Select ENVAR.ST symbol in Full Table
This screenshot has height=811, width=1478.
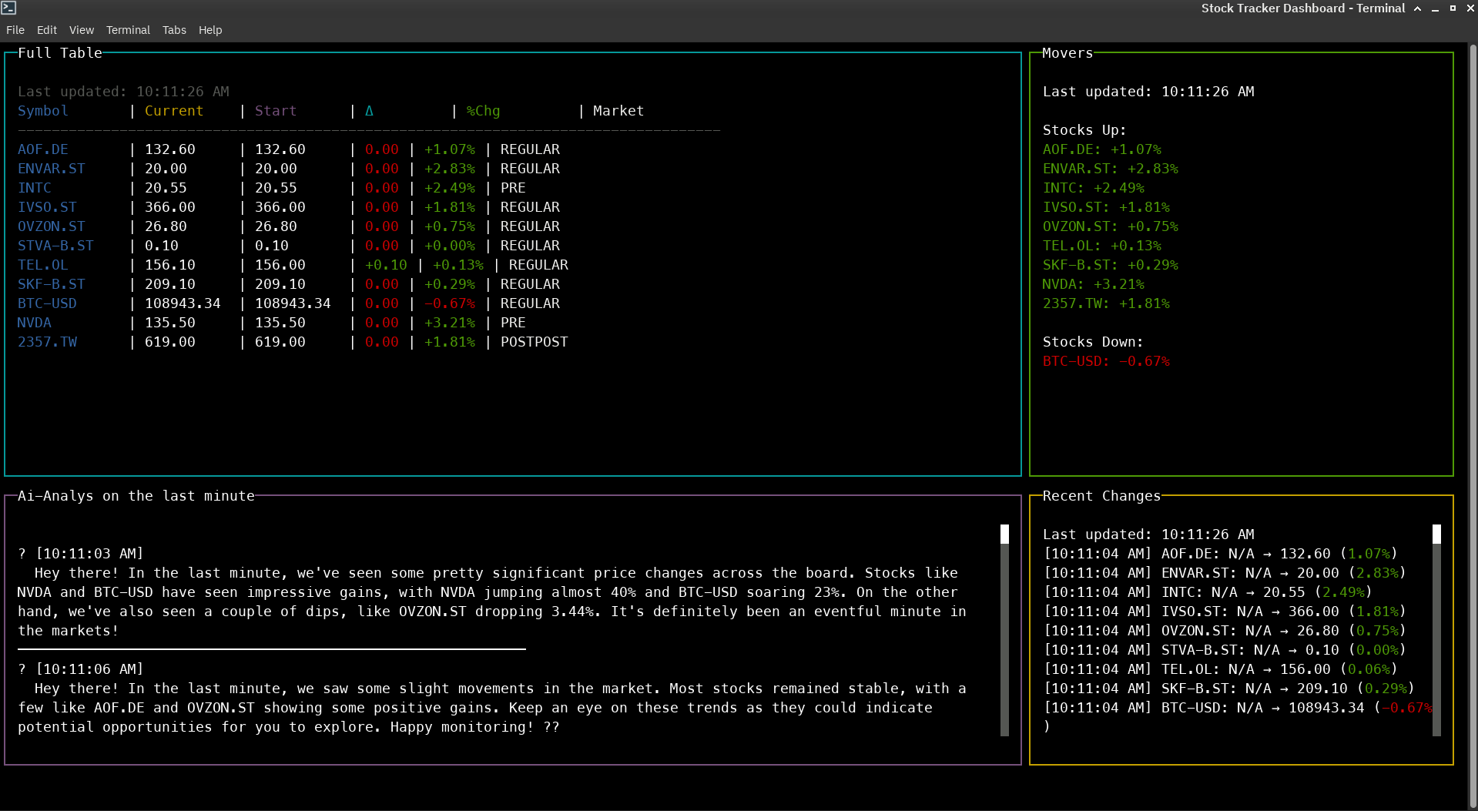pyautogui.click(x=52, y=169)
